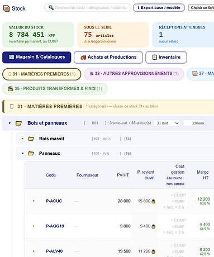Click the Magasin tab grid icon
The height and width of the screenshot is (257, 214).
point(12,57)
